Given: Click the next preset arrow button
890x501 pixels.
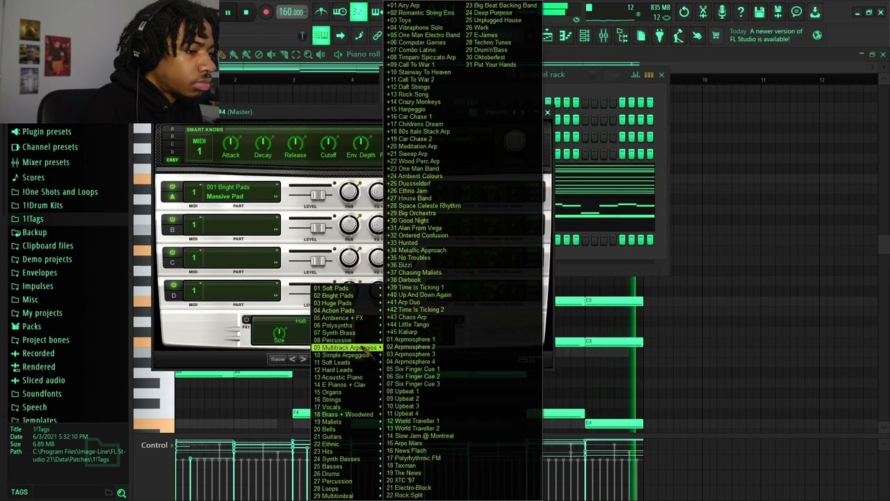Looking at the screenshot, I should click(x=302, y=359).
